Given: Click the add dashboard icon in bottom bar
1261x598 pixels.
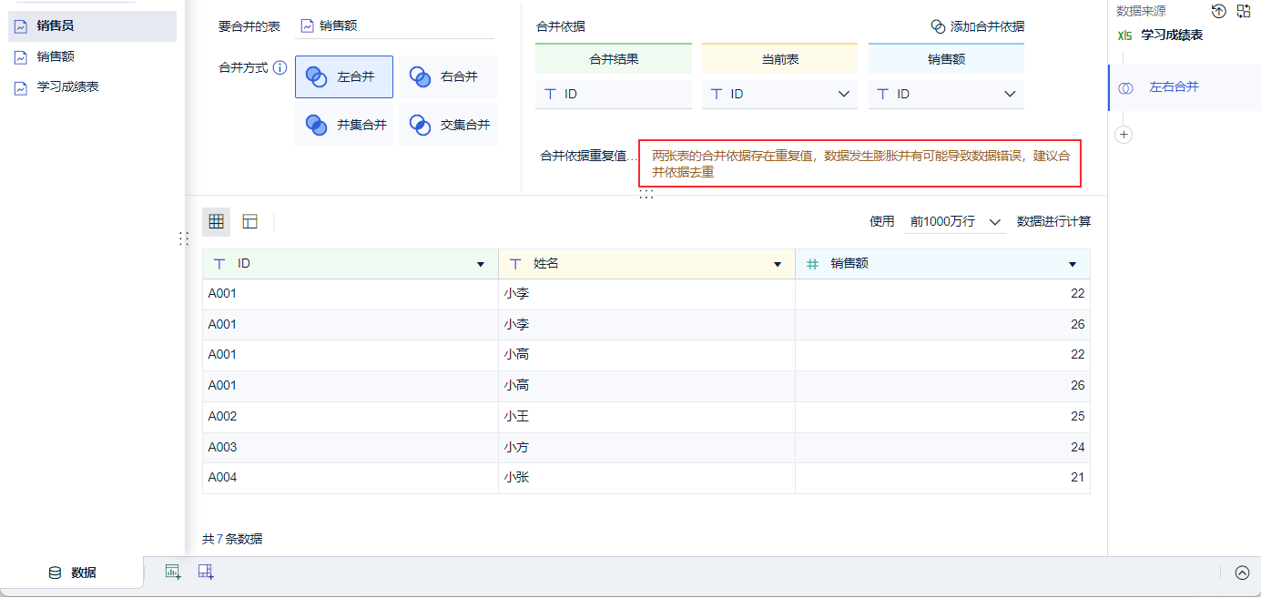Looking at the screenshot, I should 206,572.
